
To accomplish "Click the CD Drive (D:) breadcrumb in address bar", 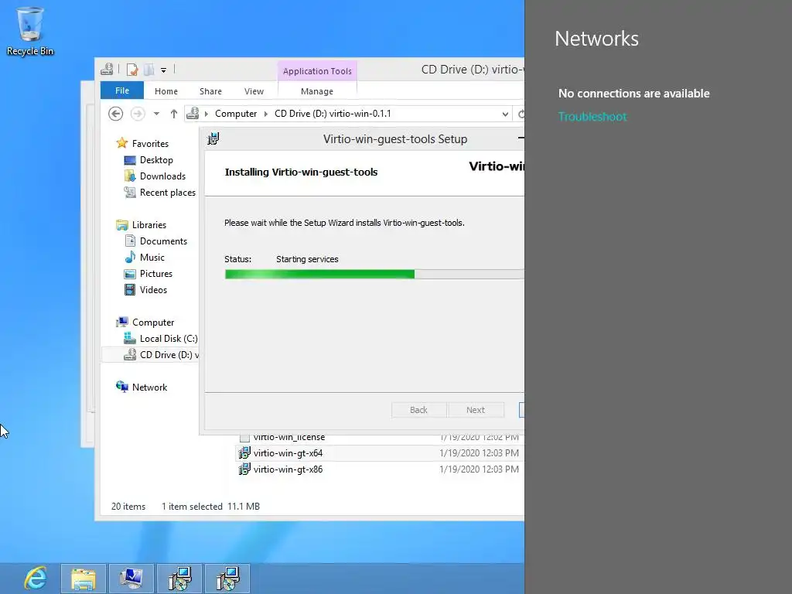I will 333,114.
